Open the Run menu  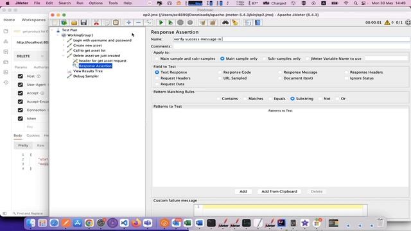point(80,3)
